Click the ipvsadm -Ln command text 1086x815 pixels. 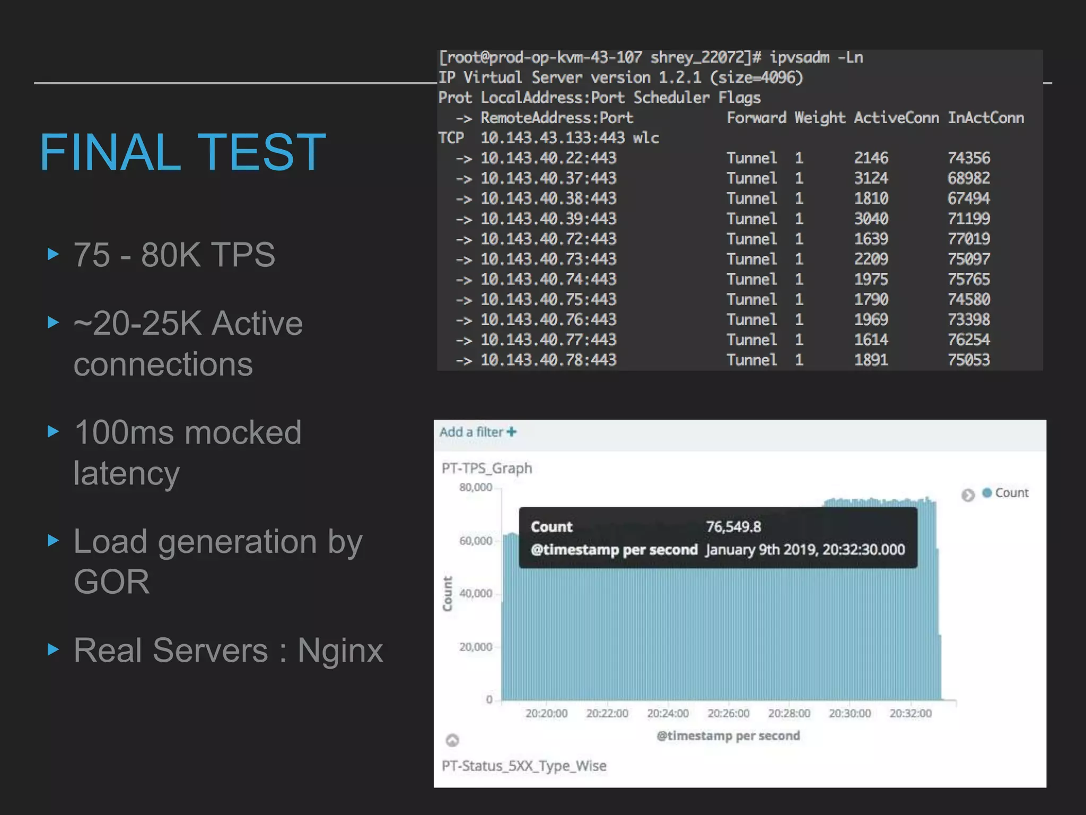pyautogui.click(x=816, y=57)
